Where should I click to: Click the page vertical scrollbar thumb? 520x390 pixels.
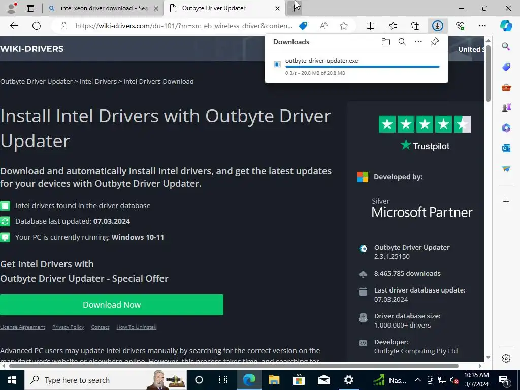(488, 72)
